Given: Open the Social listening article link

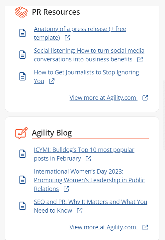Looking at the screenshot, I should pos(89,55).
